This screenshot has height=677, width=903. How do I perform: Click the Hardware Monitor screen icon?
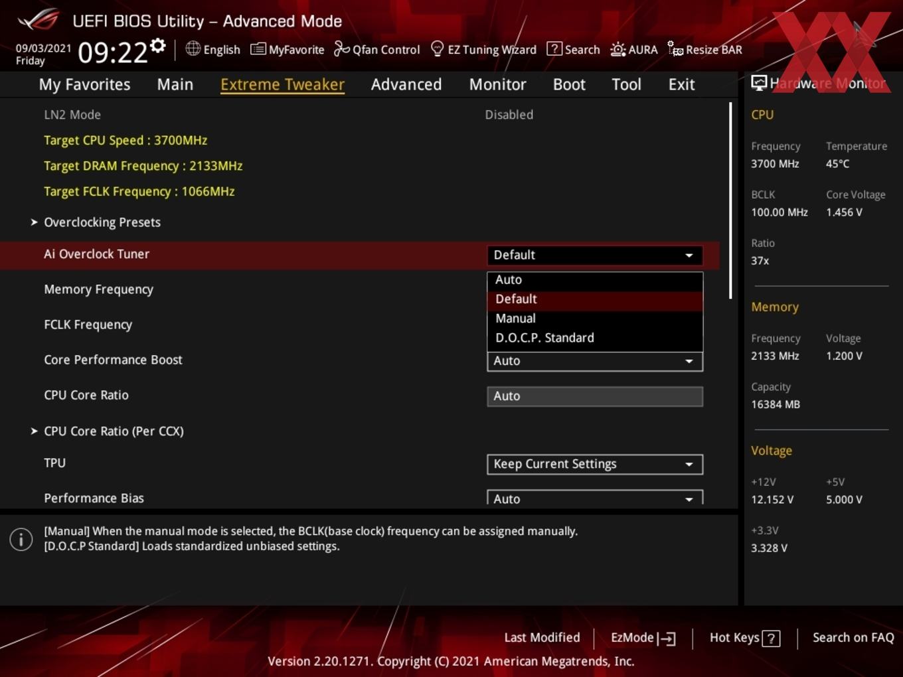click(759, 82)
